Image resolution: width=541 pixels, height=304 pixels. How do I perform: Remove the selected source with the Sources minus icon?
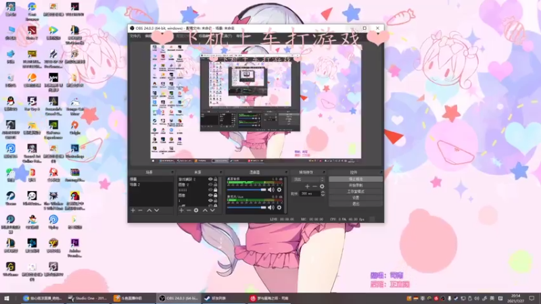point(189,210)
